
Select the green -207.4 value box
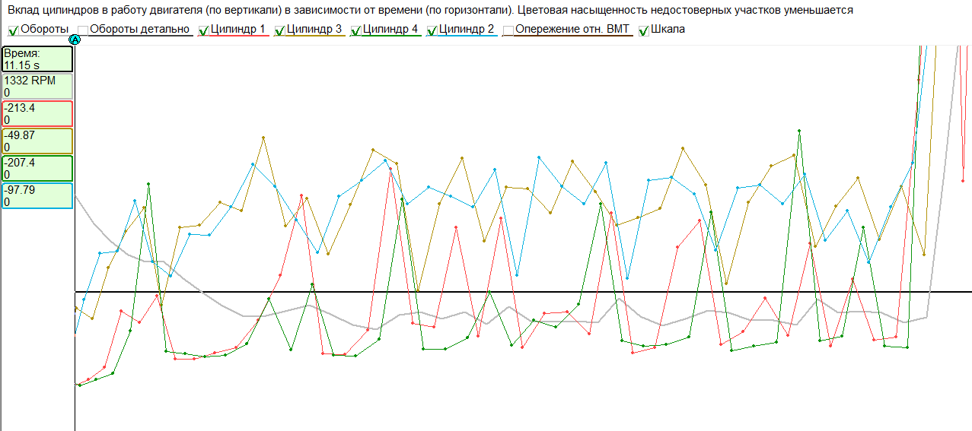[x=37, y=168]
